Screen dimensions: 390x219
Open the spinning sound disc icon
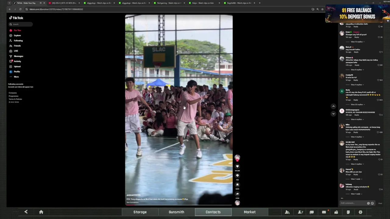tap(237, 203)
